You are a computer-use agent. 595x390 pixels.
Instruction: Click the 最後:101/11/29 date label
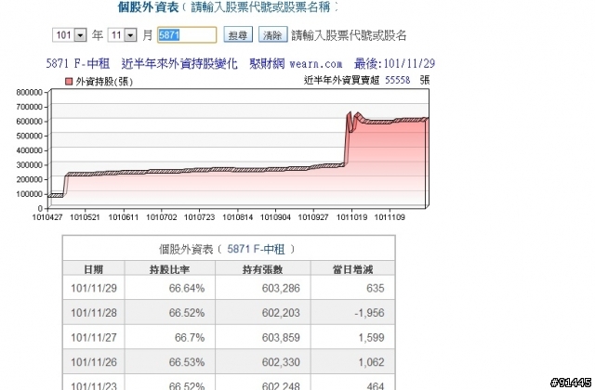point(394,63)
